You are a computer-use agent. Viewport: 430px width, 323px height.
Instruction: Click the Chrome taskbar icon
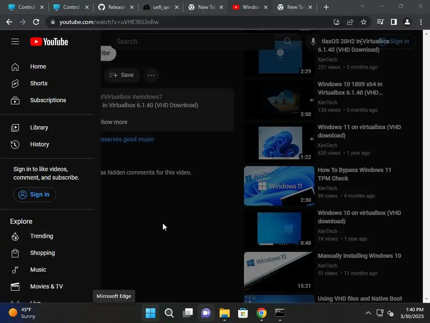point(261,313)
